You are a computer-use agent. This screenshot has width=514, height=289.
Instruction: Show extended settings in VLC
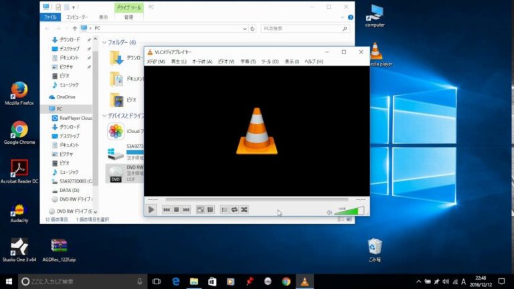click(x=210, y=209)
